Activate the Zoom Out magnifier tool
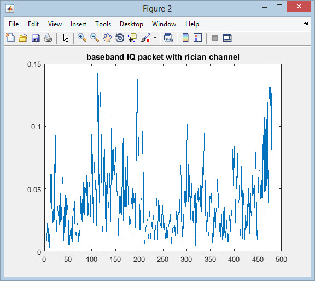Screen dimensions: 315x281 point(95,38)
